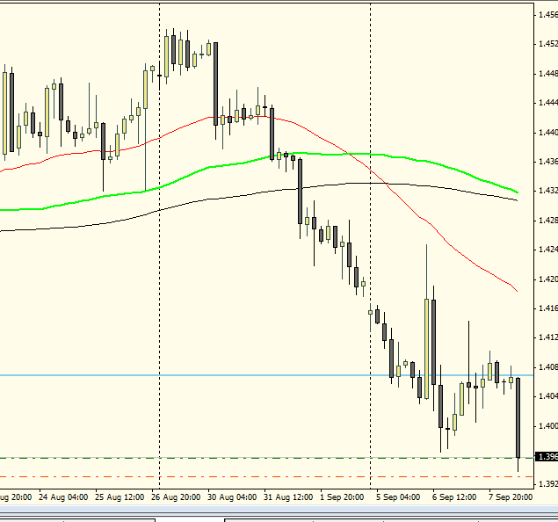Click the '5 Sep 04:00' time label

point(398,497)
